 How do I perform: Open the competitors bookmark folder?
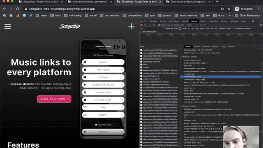coord(132,16)
